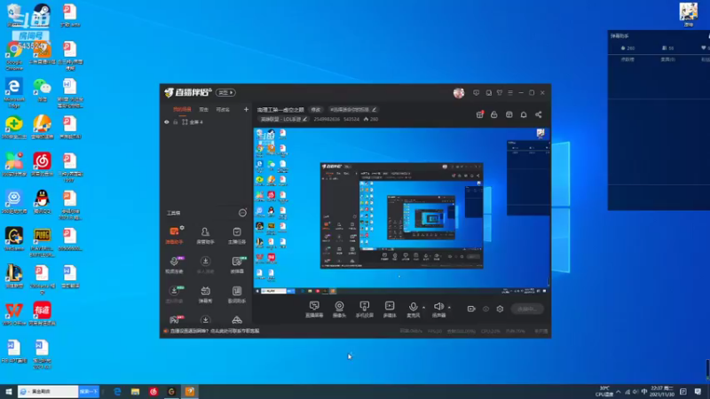Screen dimensions: 710x399
Task: Switch to the third scene tab
Action: point(223,109)
